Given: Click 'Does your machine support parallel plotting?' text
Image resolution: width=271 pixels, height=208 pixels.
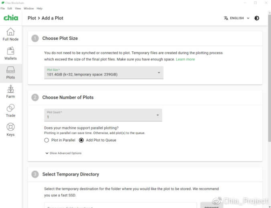Looking at the screenshot, I should (x=81, y=128).
